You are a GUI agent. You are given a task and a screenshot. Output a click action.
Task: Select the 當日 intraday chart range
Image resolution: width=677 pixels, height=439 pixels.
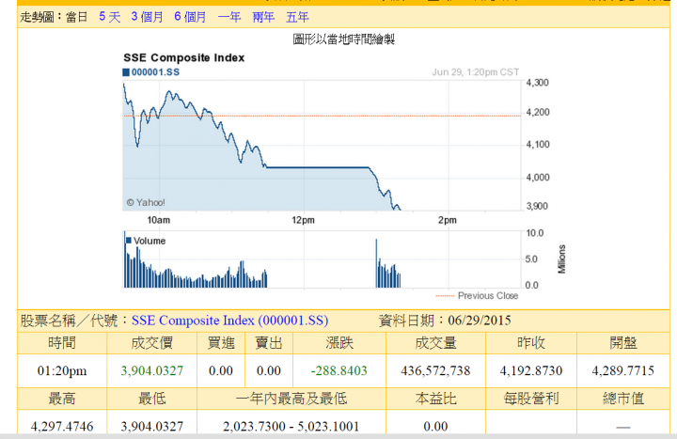[76, 17]
